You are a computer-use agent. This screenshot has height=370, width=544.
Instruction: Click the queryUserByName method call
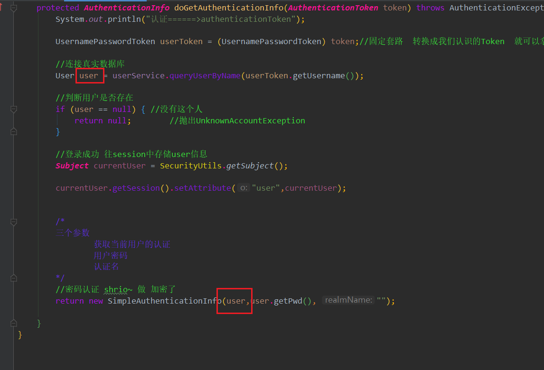(x=205, y=75)
